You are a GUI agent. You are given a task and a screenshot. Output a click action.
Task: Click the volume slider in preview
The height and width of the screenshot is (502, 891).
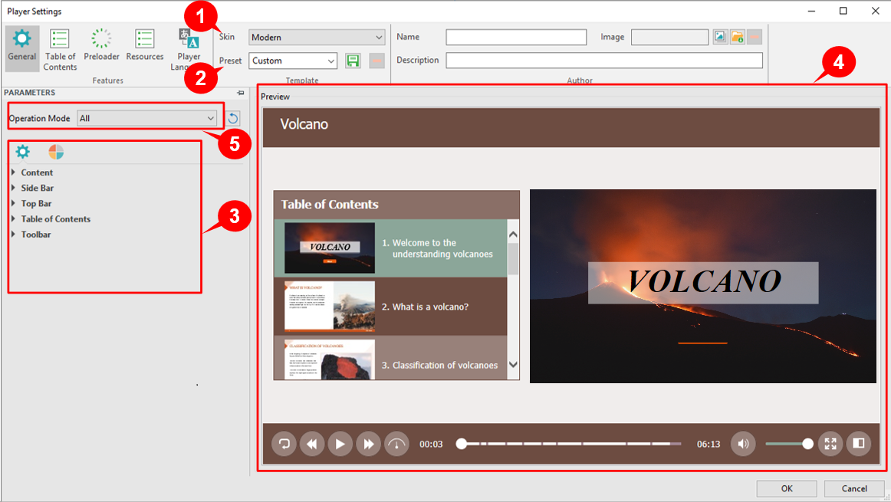click(789, 444)
